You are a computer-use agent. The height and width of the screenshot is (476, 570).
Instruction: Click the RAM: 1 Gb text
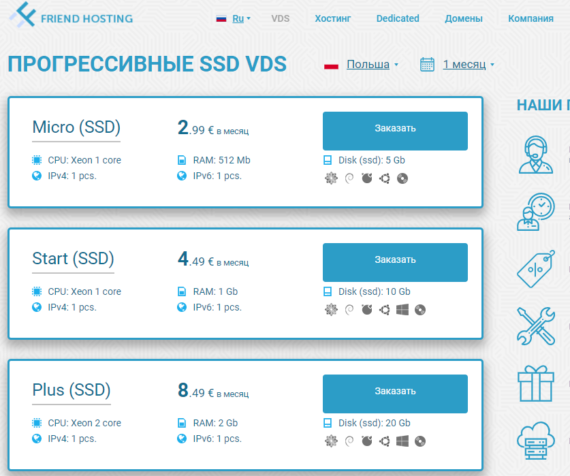[215, 291]
